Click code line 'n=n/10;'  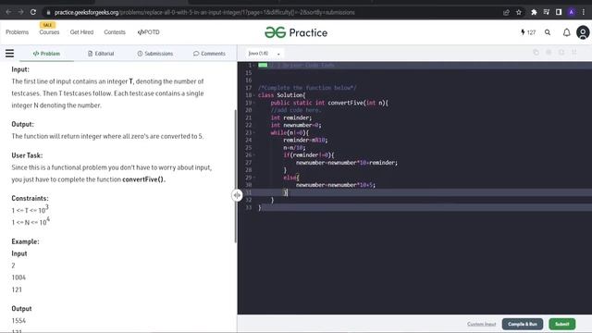(x=294, y=148)
